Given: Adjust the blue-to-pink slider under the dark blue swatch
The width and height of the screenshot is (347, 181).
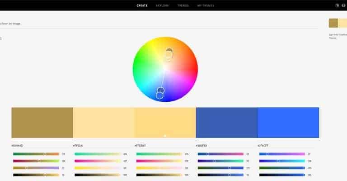Looking at the screenshot, I should (x=220, y=154).
